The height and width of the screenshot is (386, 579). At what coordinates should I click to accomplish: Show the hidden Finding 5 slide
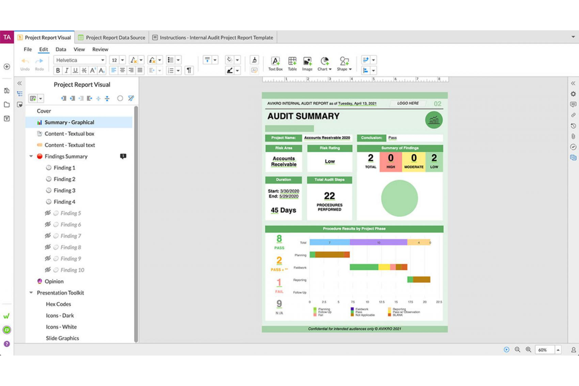tap(48, 213)
